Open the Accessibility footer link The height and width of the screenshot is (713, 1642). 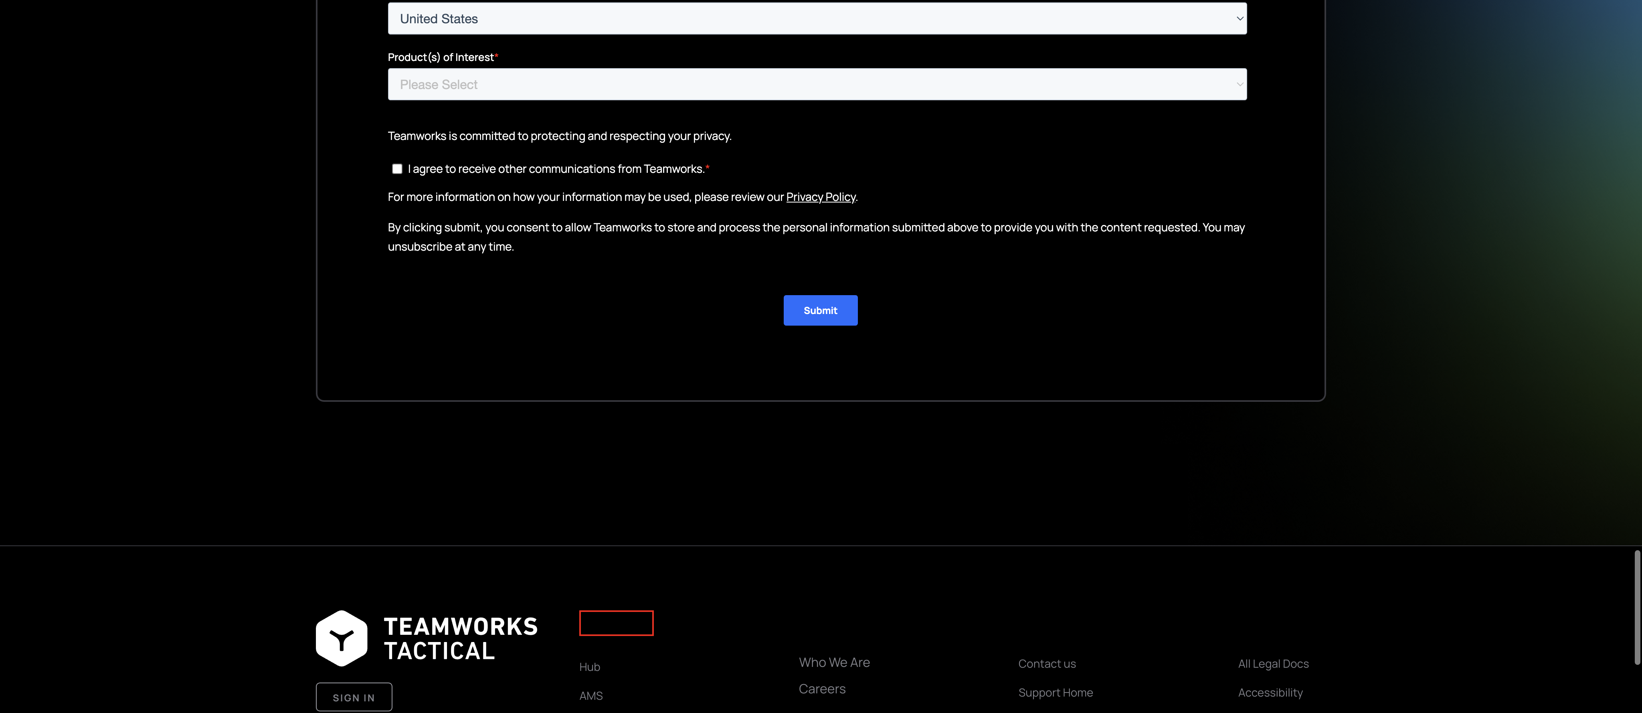1270,693
